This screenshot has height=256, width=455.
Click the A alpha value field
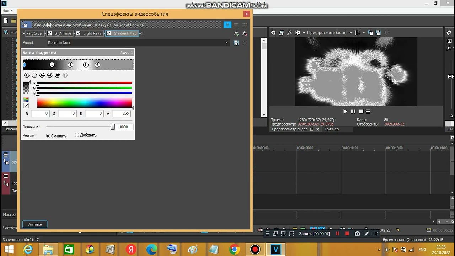[121, 113]
